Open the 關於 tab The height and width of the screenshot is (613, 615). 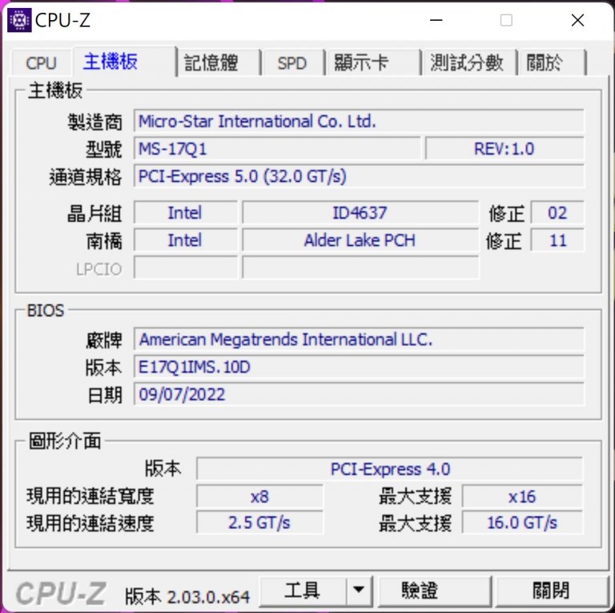point(552,63)
